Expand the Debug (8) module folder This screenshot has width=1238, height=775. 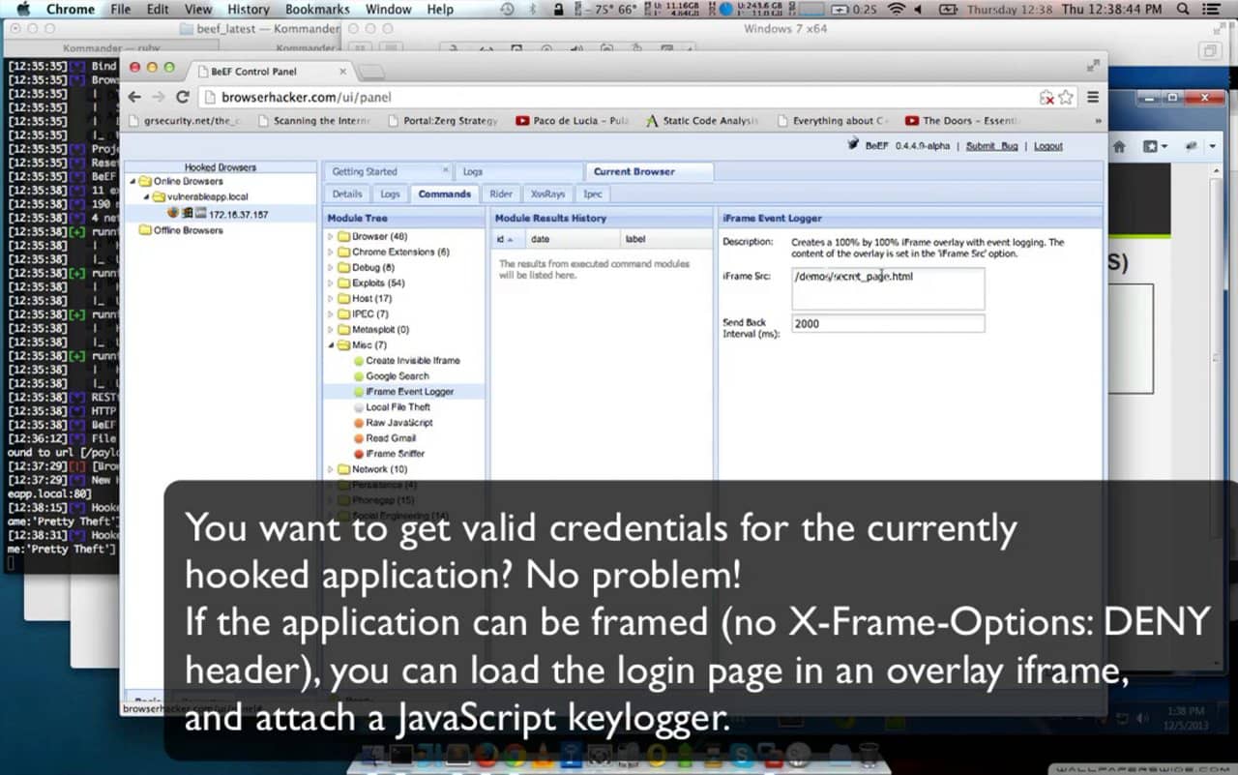(331, 268)
